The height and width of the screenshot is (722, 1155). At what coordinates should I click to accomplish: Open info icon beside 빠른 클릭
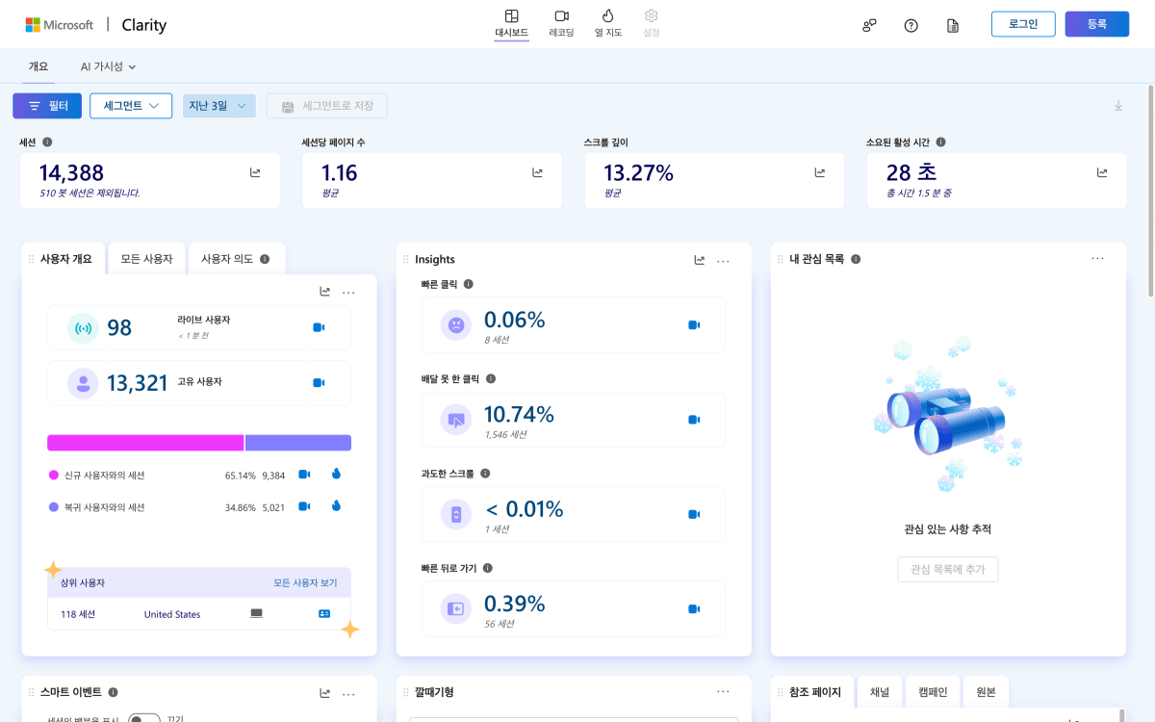pos(469,284)
